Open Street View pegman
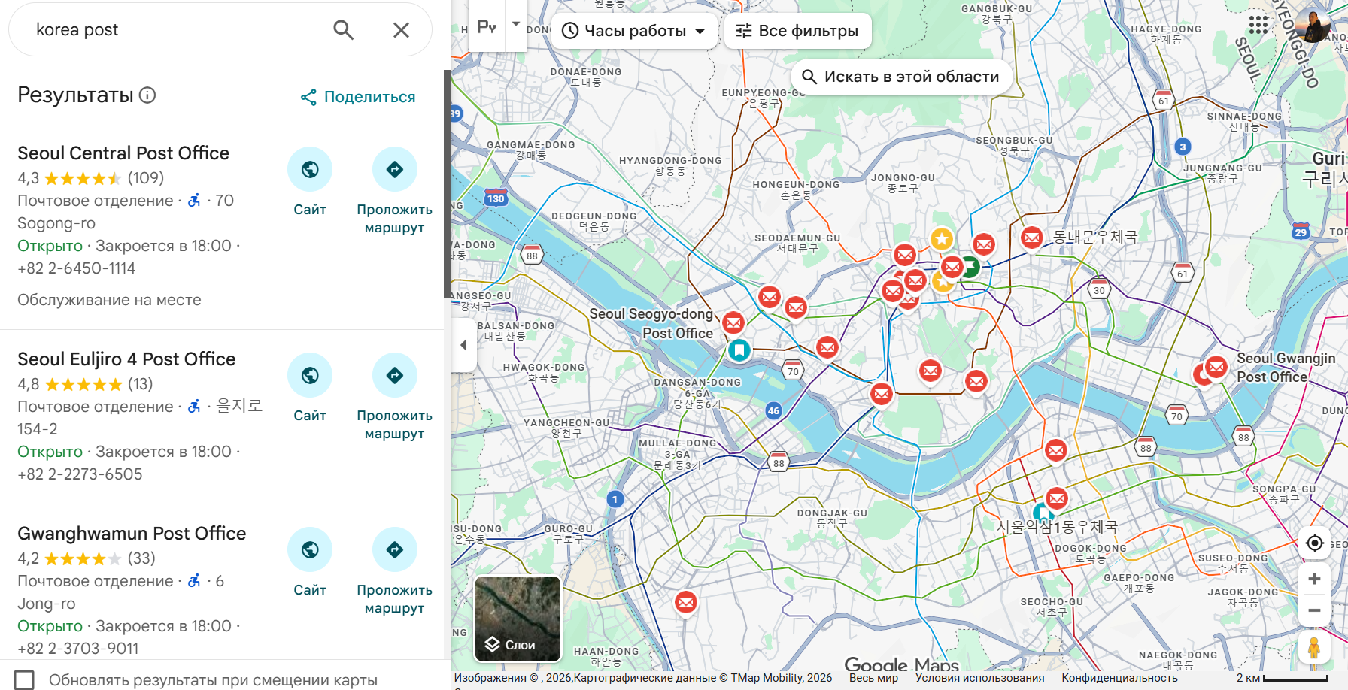Image resolution: width=1348 pixels, height=690 pixels. coord(1314,647)
